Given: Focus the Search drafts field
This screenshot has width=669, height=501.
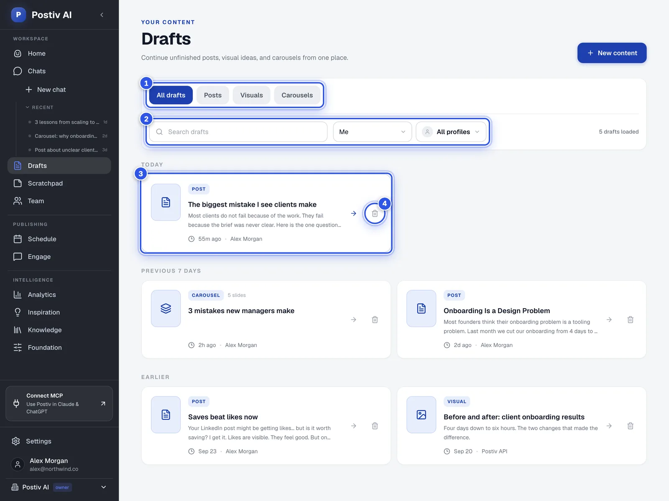Looking at the screenshot, I should coord(238,132).
